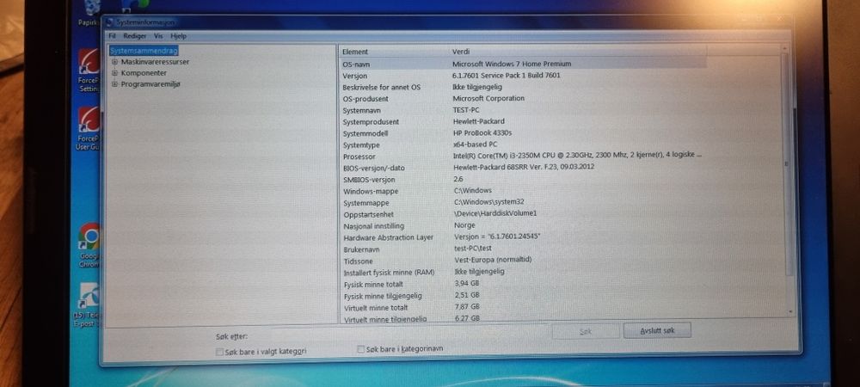The height and width of the screenshot is (387, 860).
Task: Click the details list vertical scrollbar thumb
Action: coord(788,163)
